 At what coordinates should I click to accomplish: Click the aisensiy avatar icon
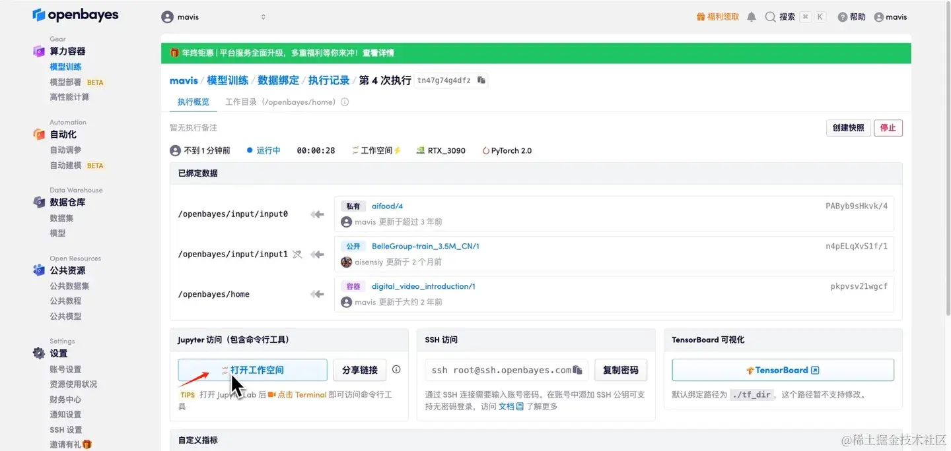pyautogui.click(x=346, y=262)
